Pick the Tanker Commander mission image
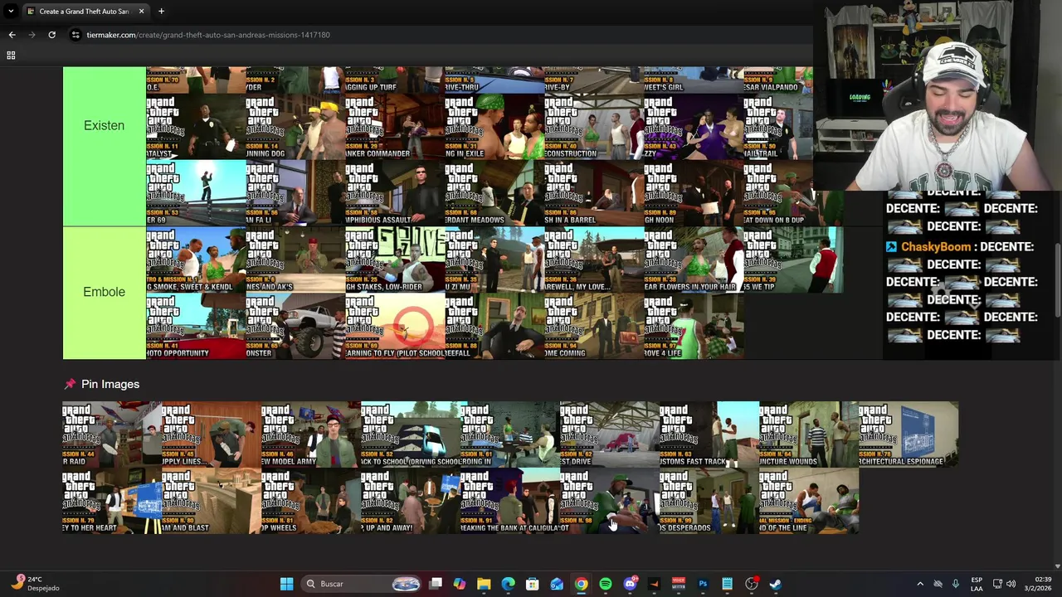 (394, 127)
